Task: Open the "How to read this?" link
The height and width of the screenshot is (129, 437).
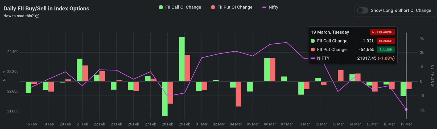Action: (19, 16)
